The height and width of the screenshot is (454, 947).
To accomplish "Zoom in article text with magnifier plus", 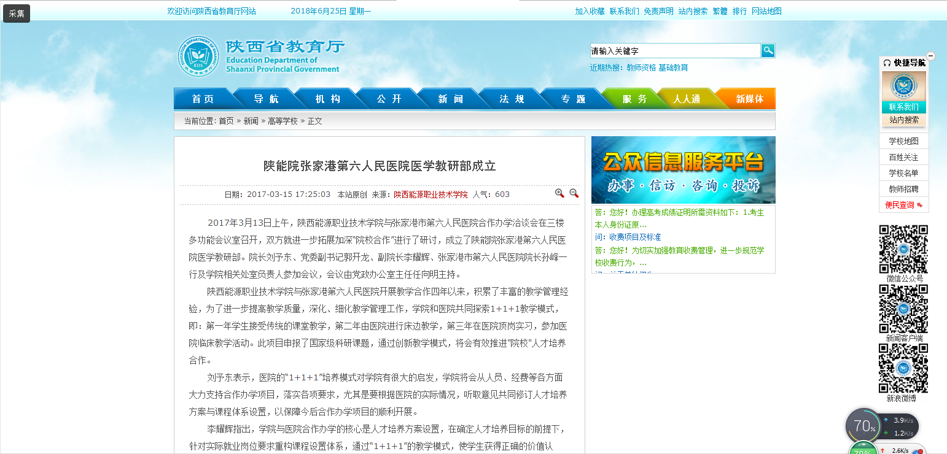I will pyautogui.click(x=559, y=193).
